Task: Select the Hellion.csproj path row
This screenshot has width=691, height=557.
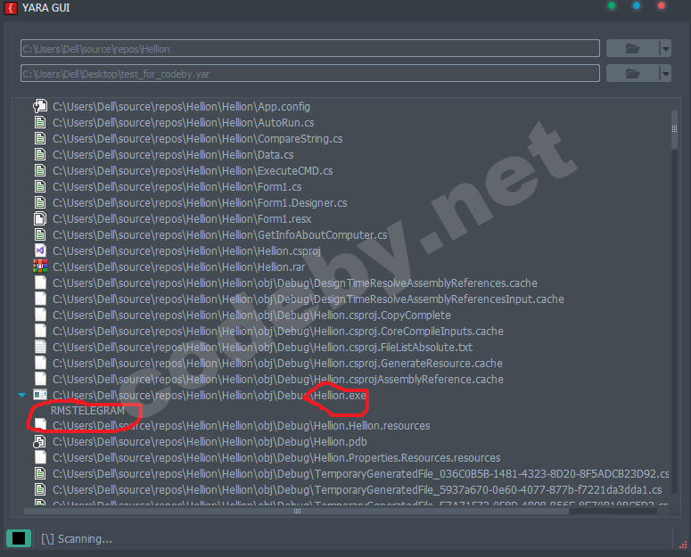Action: pyautogui.click(x=186, y=251)
